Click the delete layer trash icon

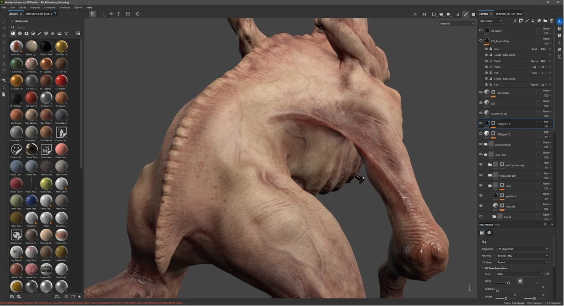coord(552,21)
